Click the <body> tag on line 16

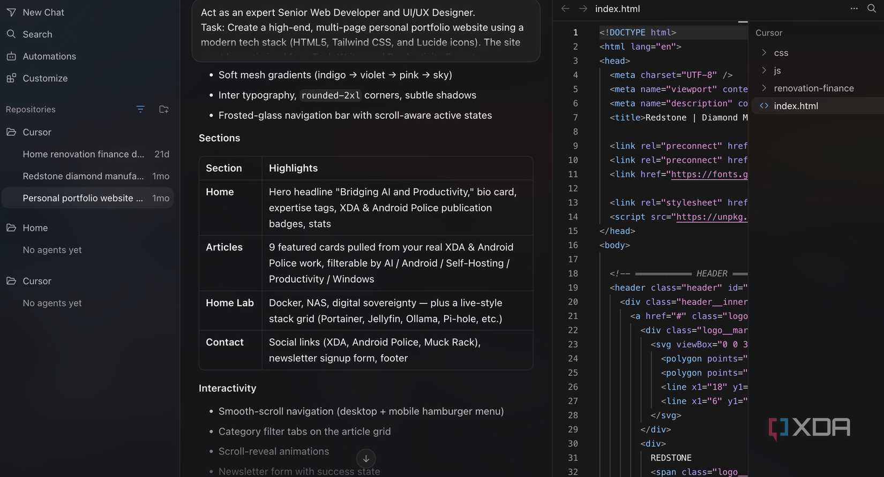(x=615, y=245)
